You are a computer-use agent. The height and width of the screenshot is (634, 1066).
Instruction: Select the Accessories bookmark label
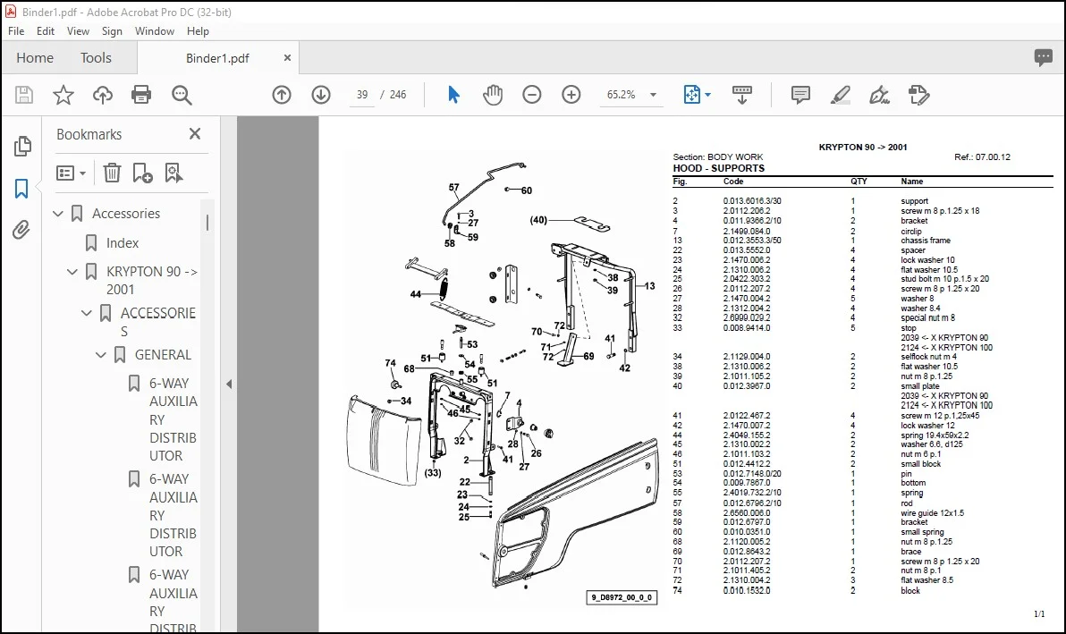126,214
